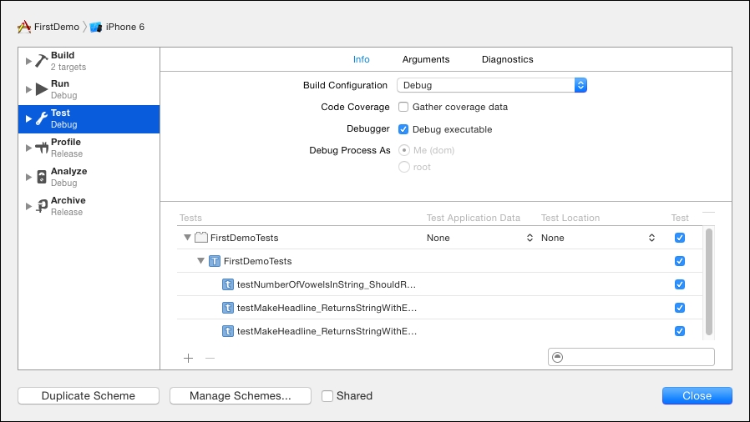750x422 pixels.
Task: Click the FirstDemoTests bundle icon
Action: [x=200, y=238]
